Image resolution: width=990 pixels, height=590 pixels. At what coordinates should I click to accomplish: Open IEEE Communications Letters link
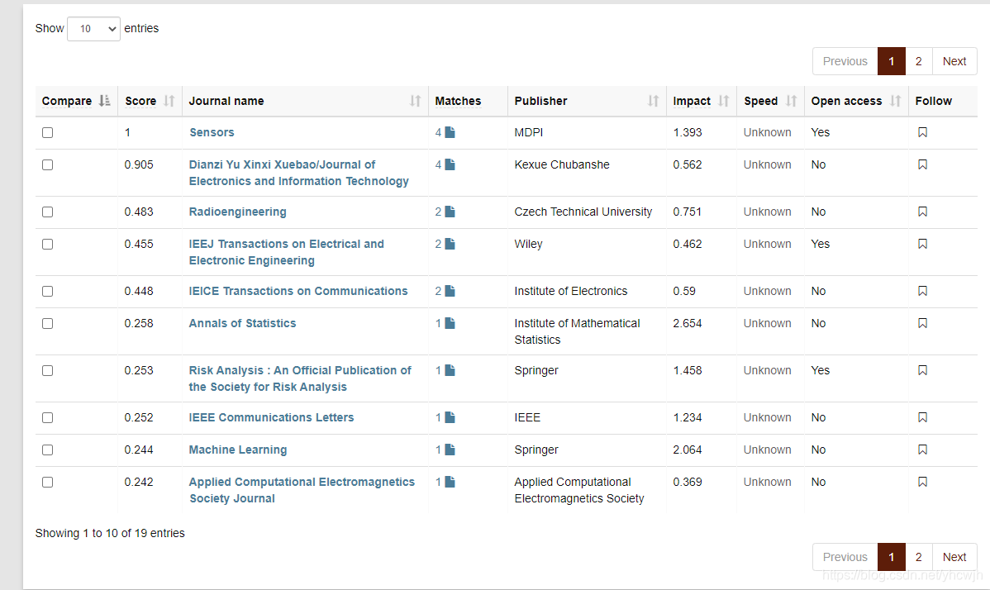pyautogui.click(x=272, y=418)
